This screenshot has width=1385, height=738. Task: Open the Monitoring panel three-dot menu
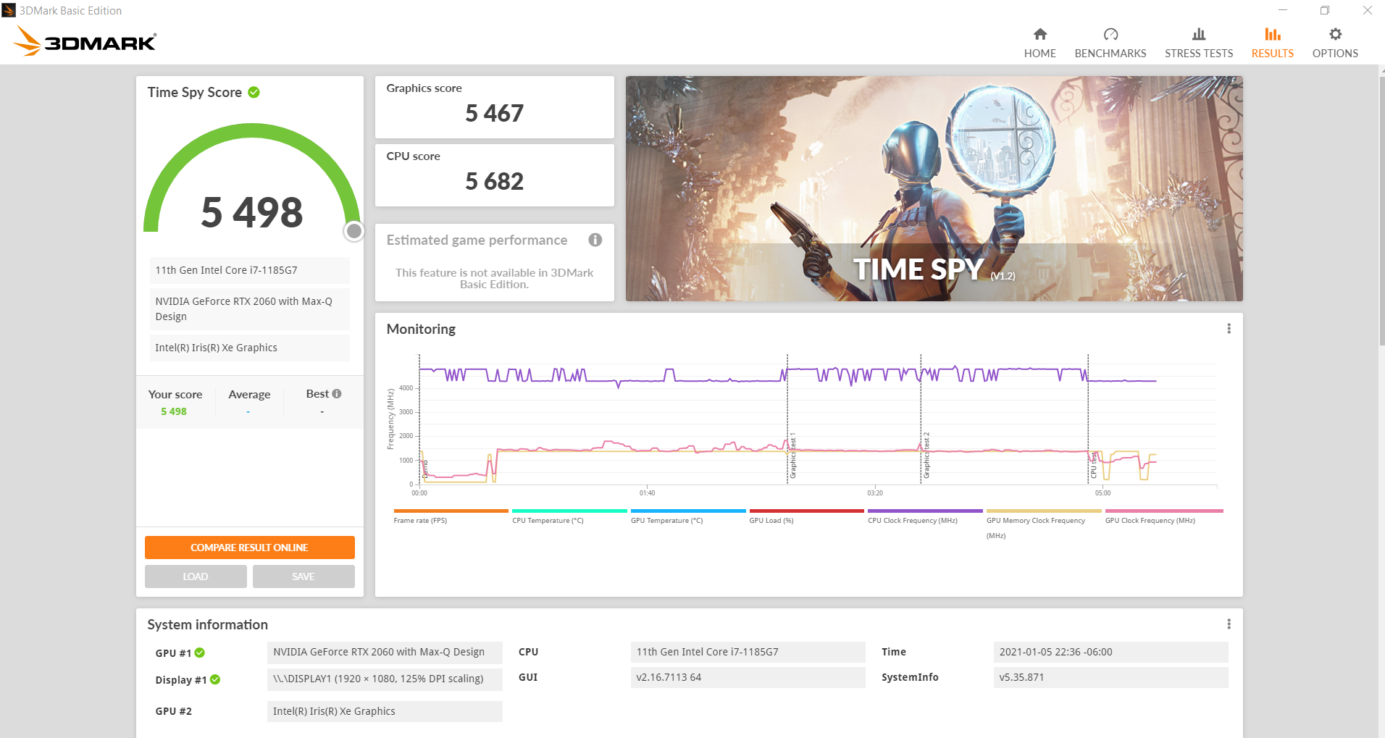[x=1229, y=329]
